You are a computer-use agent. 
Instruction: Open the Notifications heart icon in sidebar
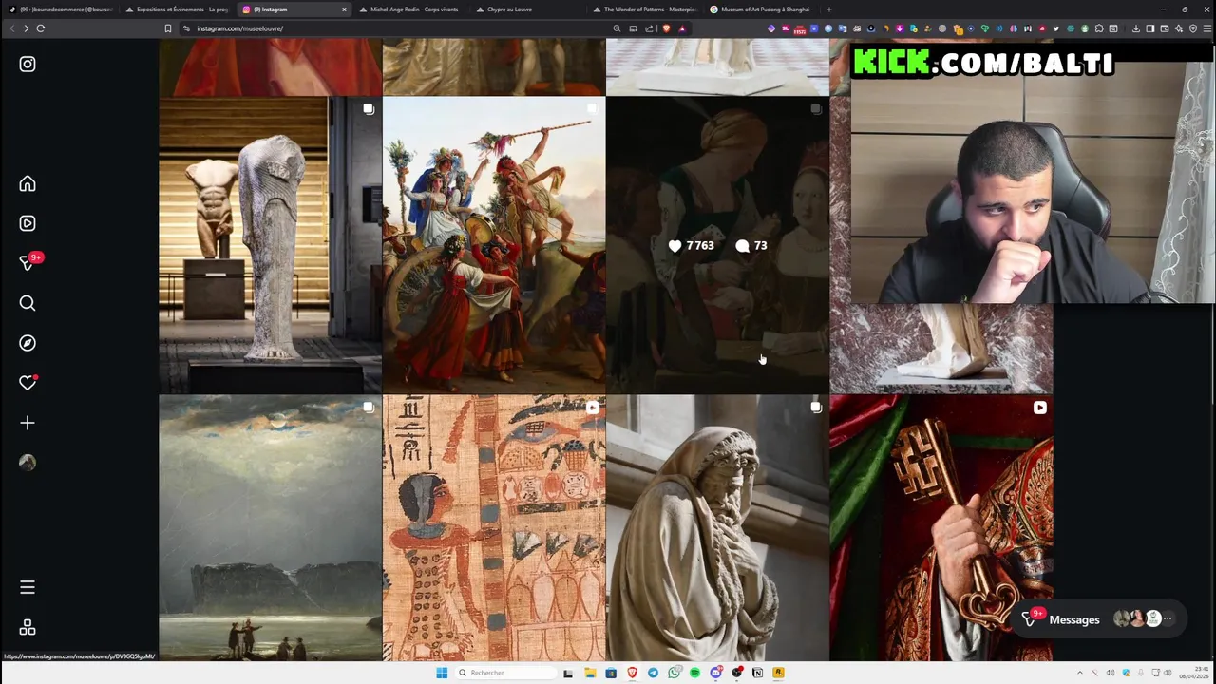tap(28, 383)
